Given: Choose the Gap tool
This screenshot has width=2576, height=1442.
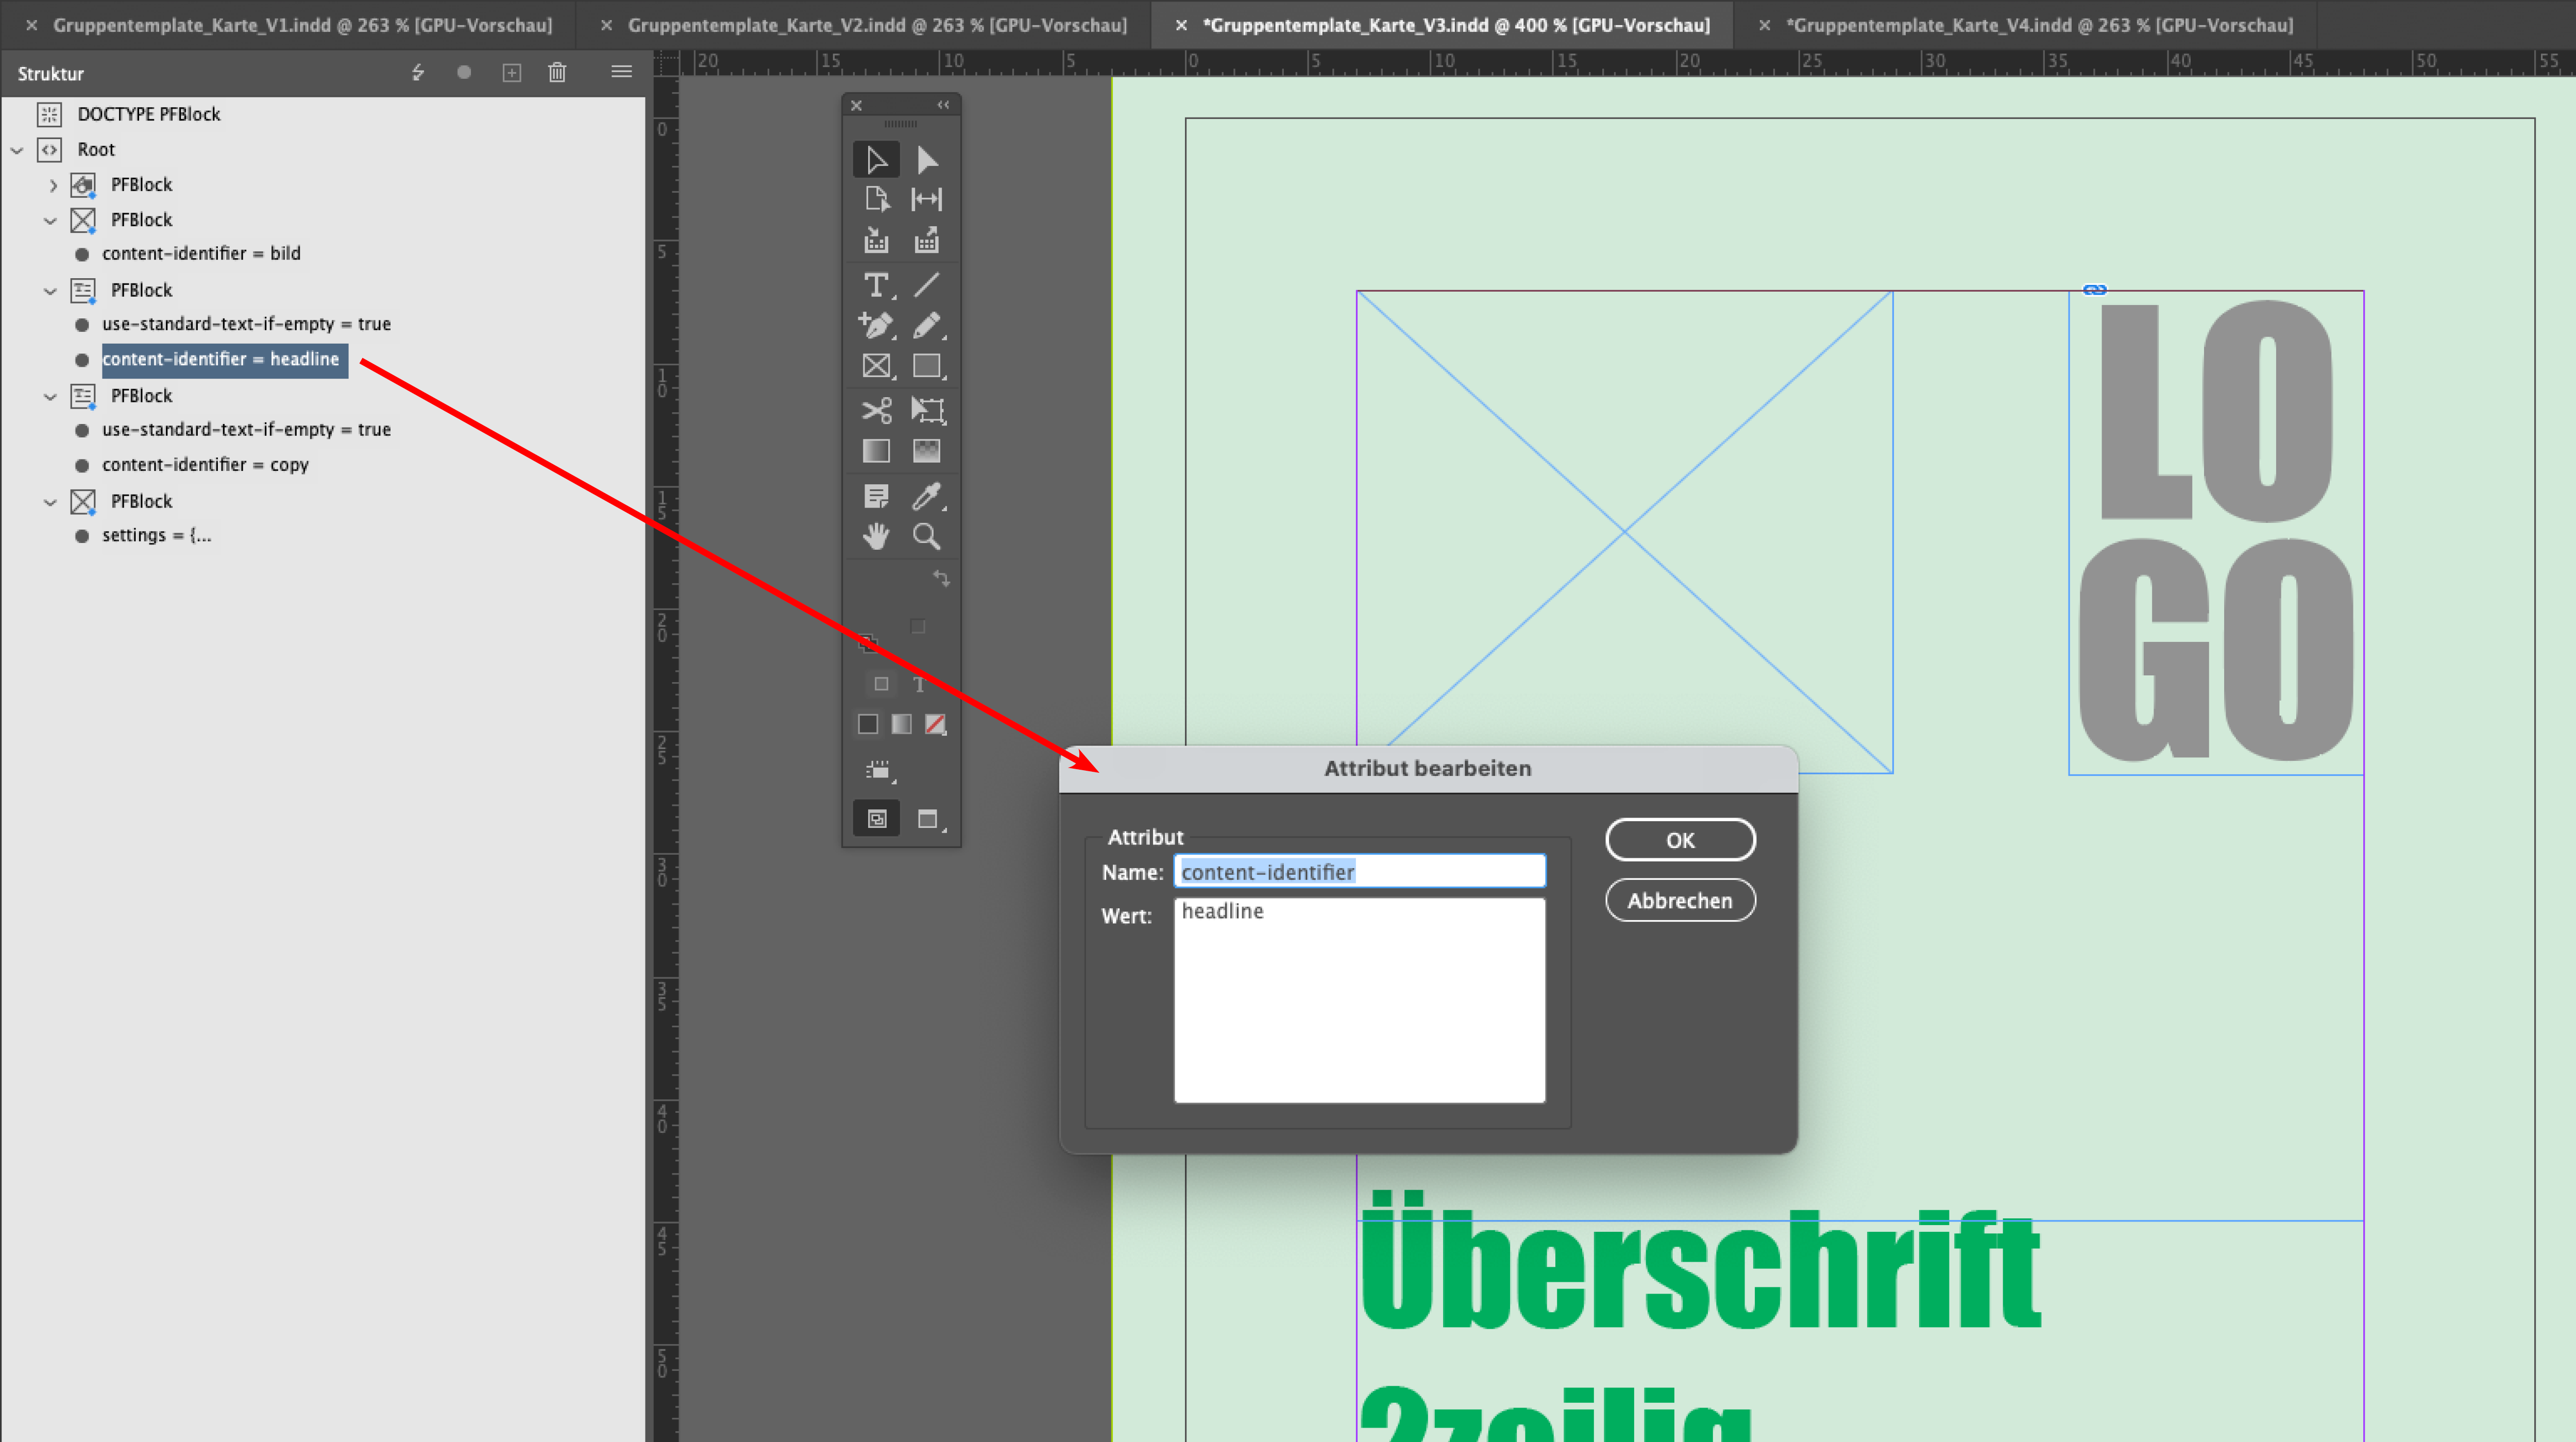Looking at the screenshot, I should click(927, 199).
